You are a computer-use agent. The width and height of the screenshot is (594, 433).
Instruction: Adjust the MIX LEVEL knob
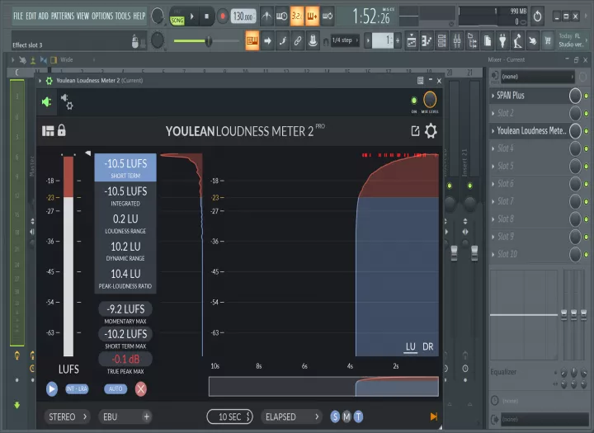tap(430, 100)
